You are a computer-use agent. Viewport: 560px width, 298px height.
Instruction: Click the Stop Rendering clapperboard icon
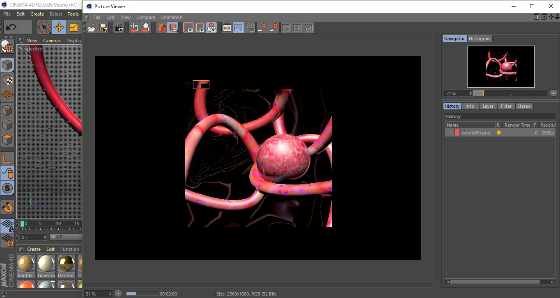coord(119,28)
